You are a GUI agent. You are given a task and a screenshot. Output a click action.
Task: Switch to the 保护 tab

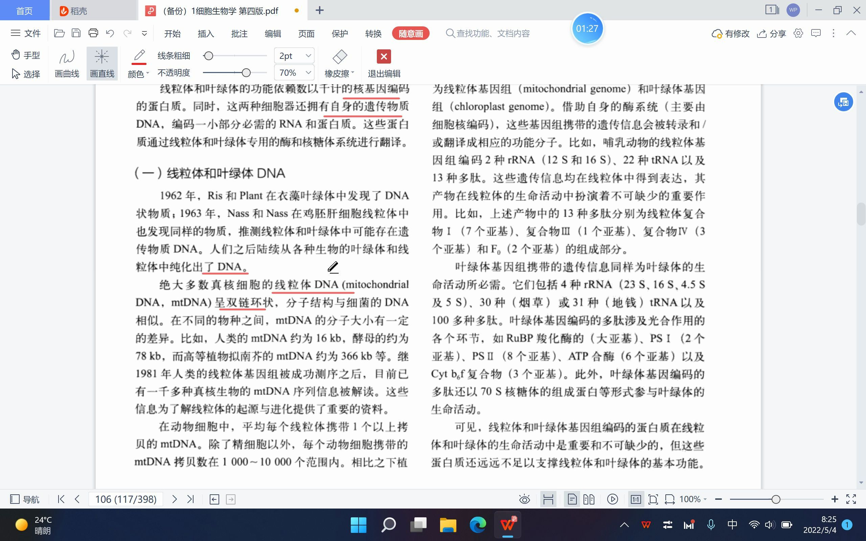tap(340, 33)
